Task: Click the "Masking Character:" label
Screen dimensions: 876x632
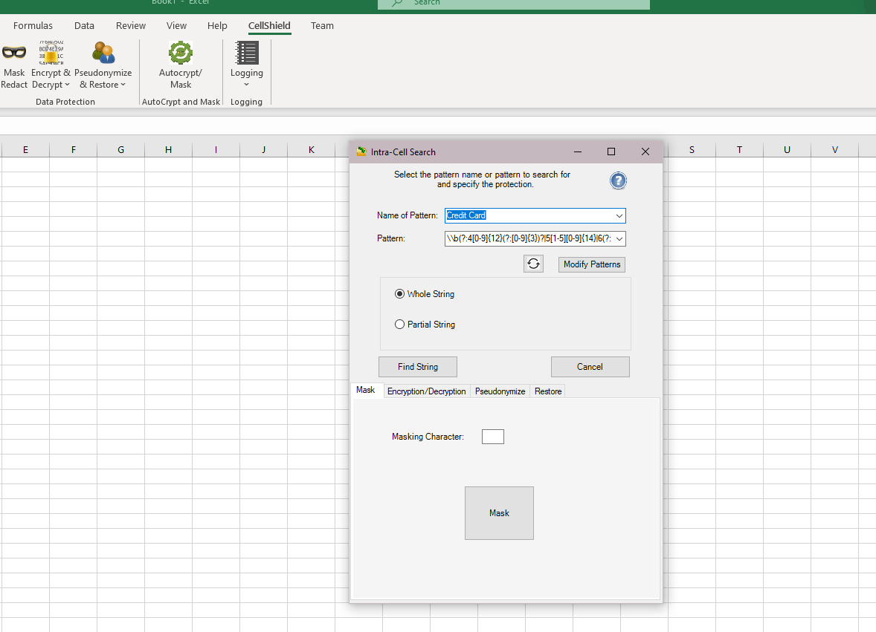Action: pyautogui.click(x=428, y=437)
